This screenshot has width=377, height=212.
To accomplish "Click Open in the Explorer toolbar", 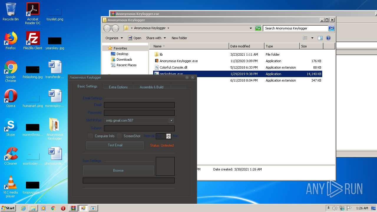I will pyautogui.click(x=135, y=38).
